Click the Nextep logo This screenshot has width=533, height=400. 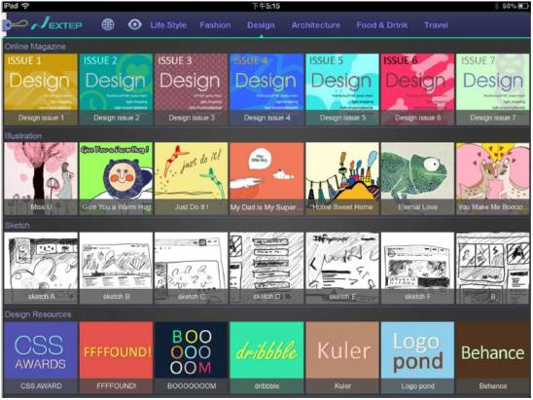(57, 23)
